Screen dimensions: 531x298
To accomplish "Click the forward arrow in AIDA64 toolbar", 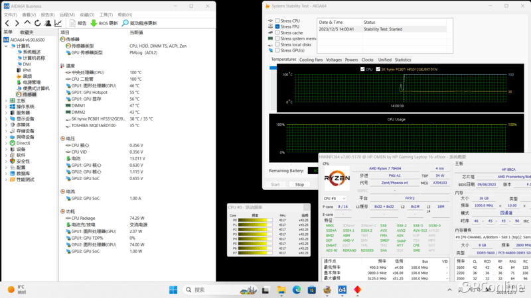I will tap(17, 23).
